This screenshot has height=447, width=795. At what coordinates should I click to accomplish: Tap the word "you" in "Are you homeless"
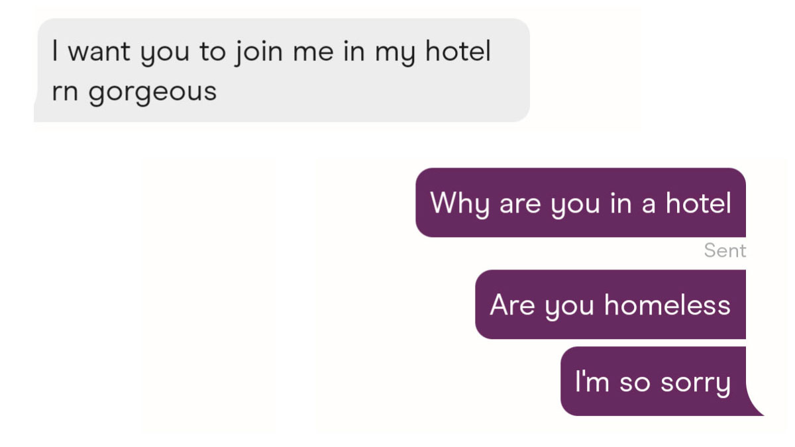570,307
